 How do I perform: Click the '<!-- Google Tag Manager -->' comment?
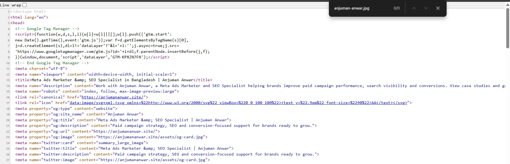(47, 29)
